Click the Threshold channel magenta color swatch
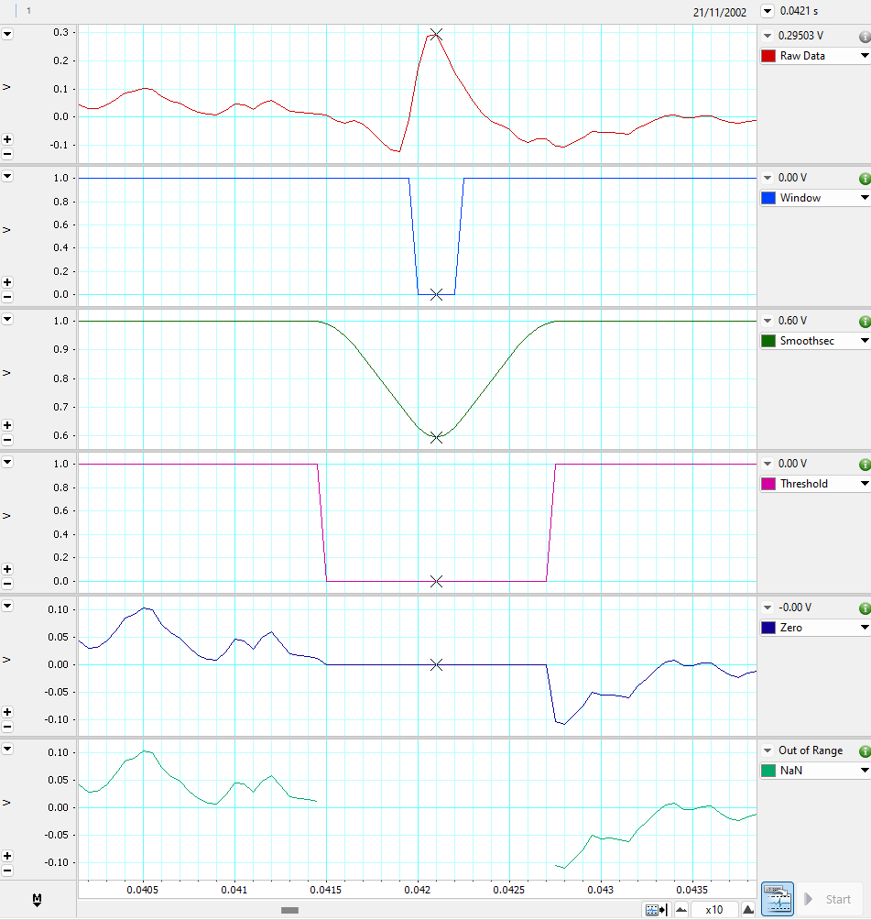Viewport: 871px width, 920px height. tap(768, 484)
